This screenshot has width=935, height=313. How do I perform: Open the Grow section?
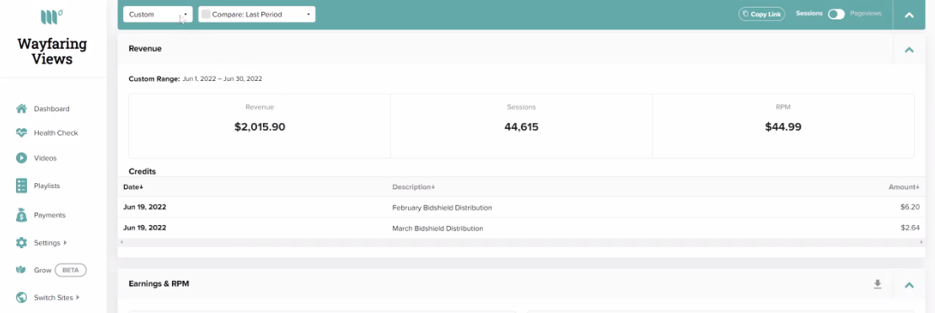[42, 270]
